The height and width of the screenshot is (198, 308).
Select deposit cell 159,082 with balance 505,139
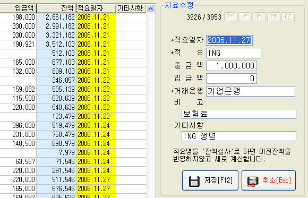18,90
